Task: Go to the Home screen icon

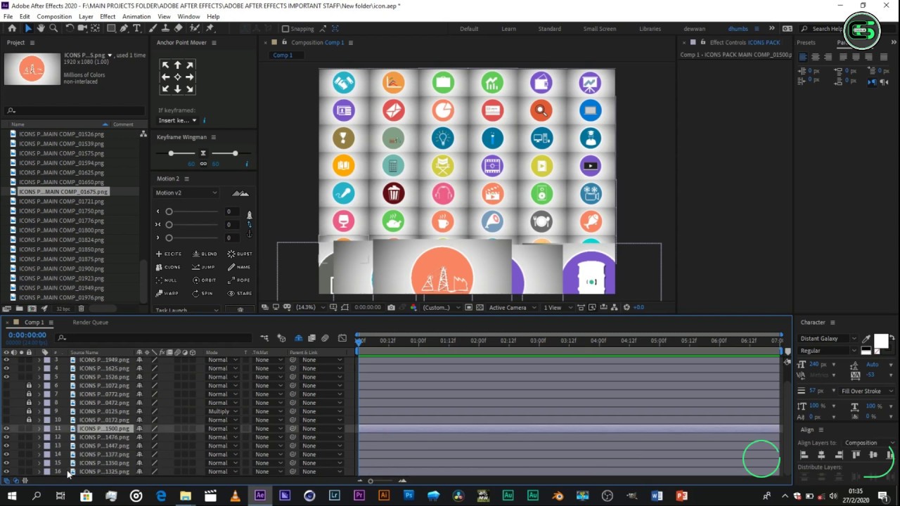Action: click(x=12, y=28)
